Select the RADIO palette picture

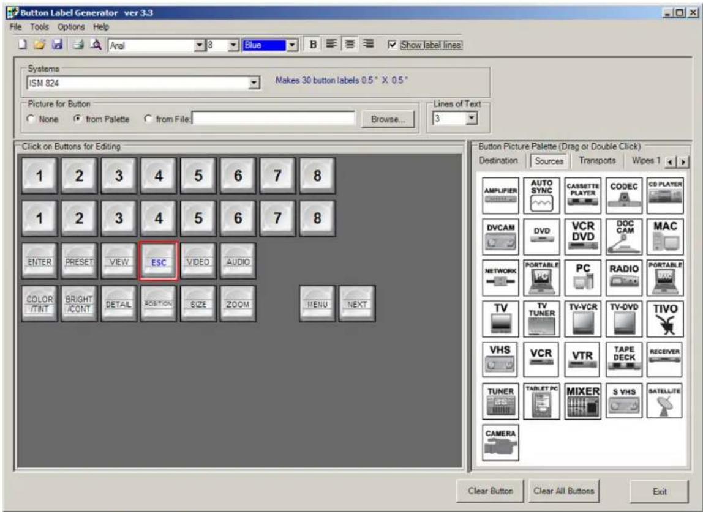(x=623, y=278)
